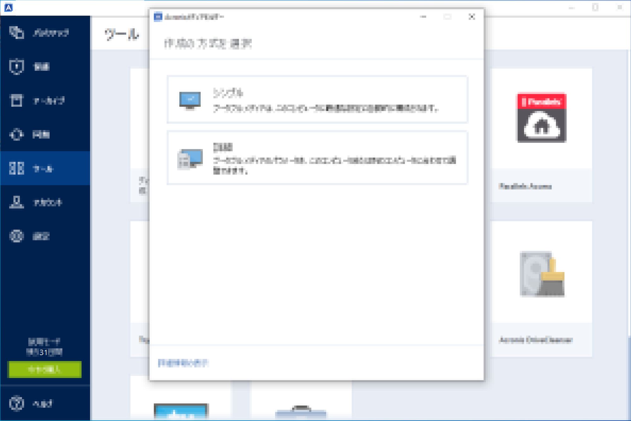The height and width of the screenshot is (421, 631).
Task: Click the trial mode 31 days text
Action: (x=44, y=347)
